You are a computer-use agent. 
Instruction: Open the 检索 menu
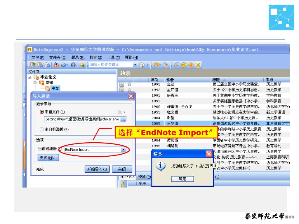[96, 57]
